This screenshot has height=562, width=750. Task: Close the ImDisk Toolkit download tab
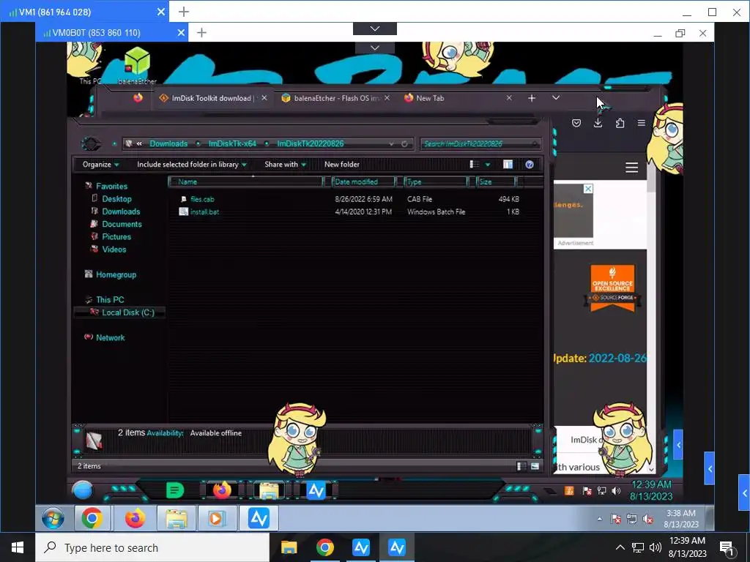click(264, 97)
